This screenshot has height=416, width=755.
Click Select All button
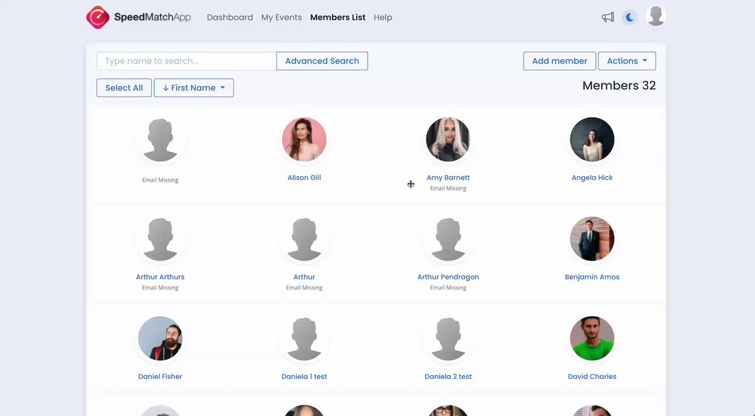(124, 88)
